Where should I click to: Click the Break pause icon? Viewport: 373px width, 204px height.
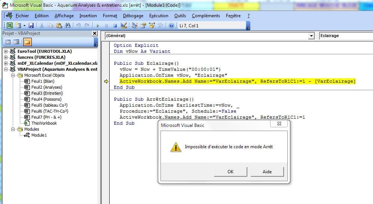tap(106, 25)
